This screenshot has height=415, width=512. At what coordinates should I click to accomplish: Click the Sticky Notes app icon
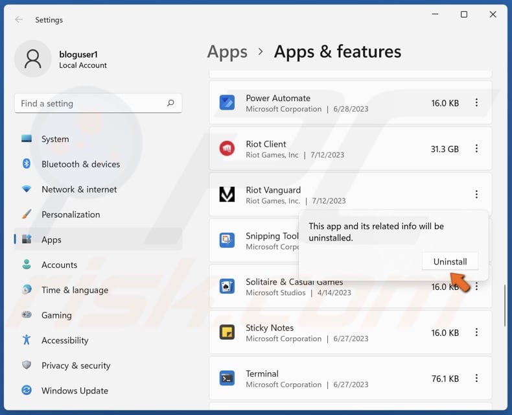[227, 333]
